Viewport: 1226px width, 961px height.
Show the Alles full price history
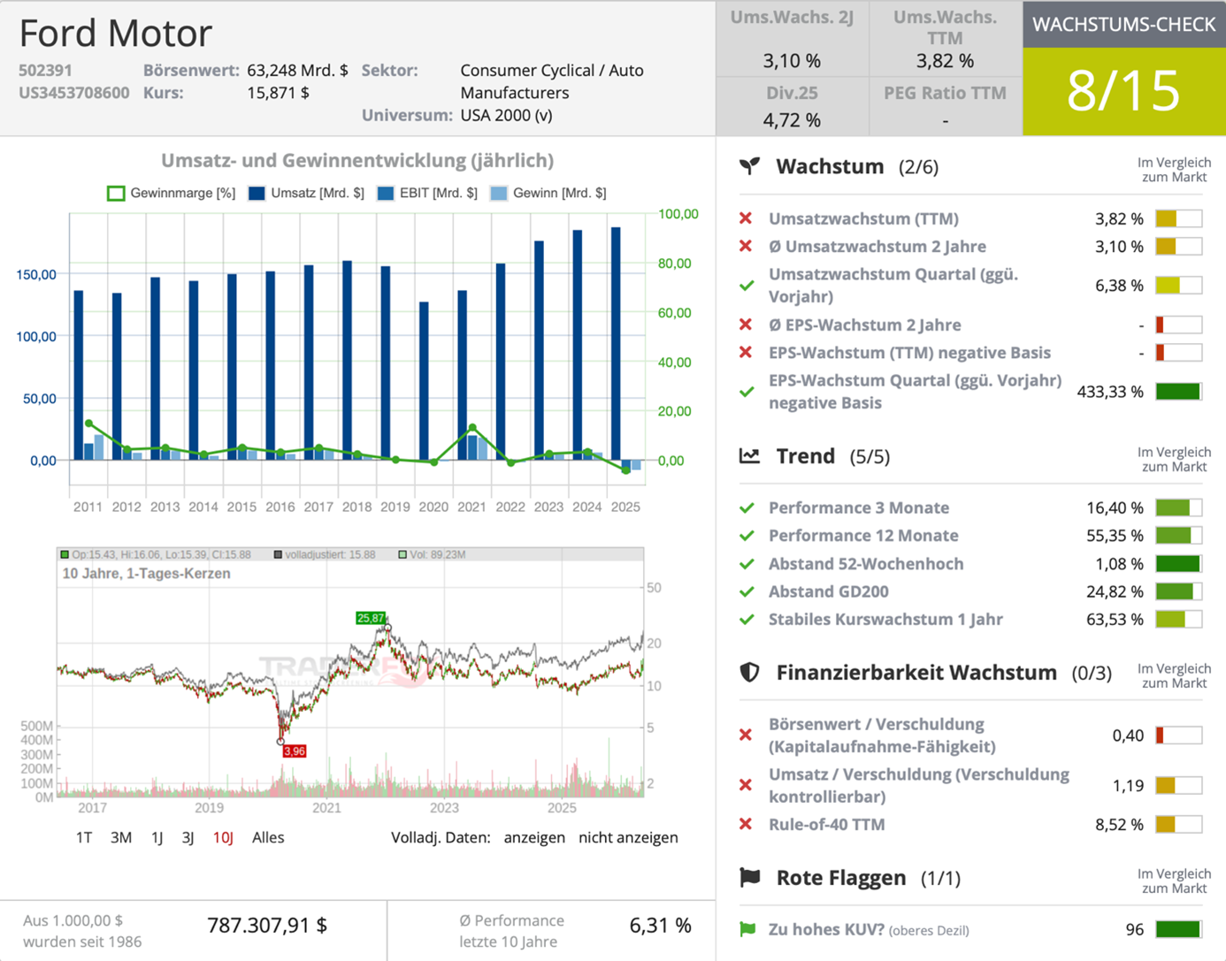click(x=268, y=837)
